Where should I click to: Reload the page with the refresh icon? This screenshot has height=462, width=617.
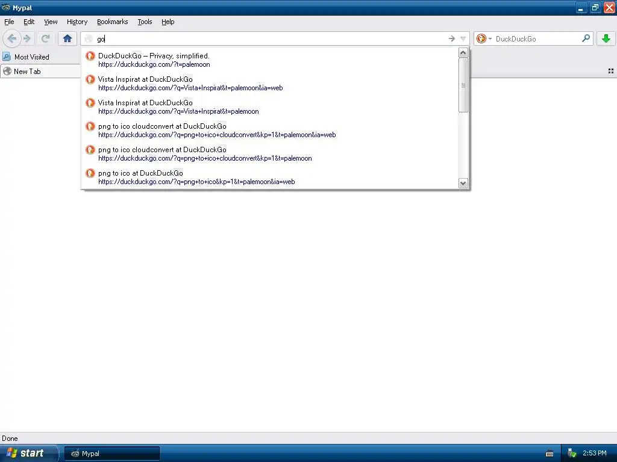pos(45,38)
